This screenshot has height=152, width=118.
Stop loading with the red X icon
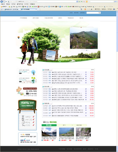[84, 2]
